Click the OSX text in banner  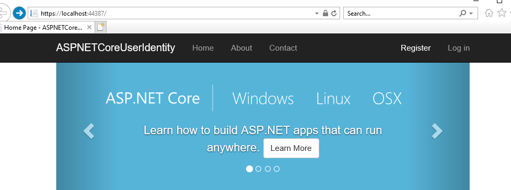387,98
